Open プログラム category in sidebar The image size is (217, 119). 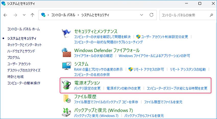[14, 58]
